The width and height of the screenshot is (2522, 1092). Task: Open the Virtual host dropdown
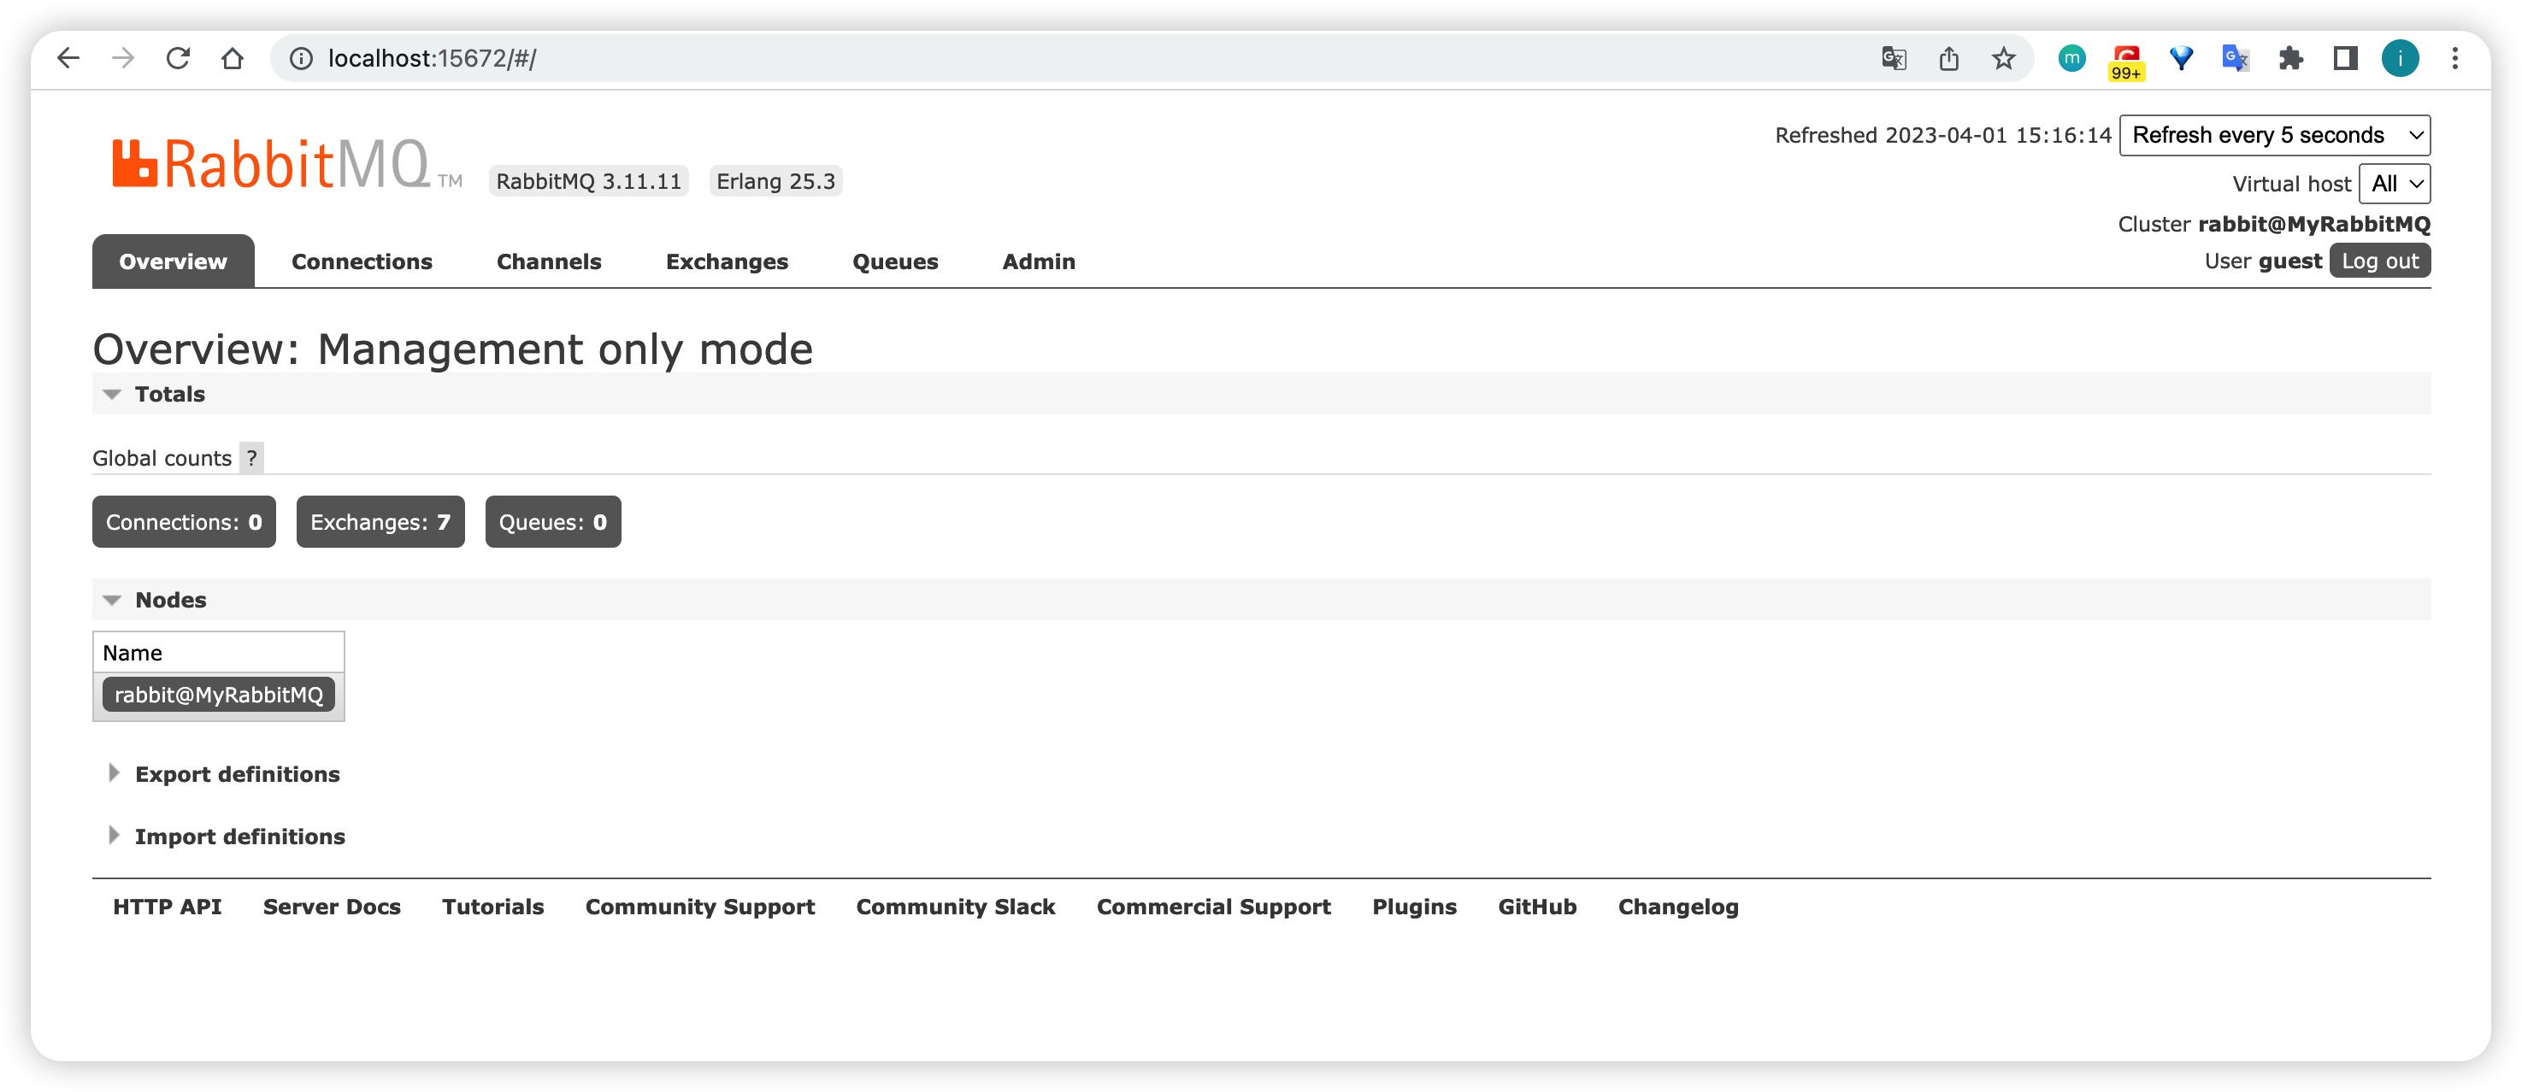click(x=2394, y=184)
